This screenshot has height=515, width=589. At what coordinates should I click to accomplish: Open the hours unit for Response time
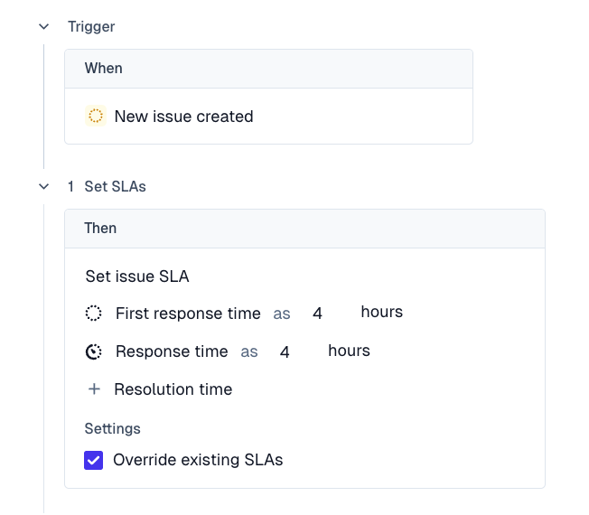point(349,351)
